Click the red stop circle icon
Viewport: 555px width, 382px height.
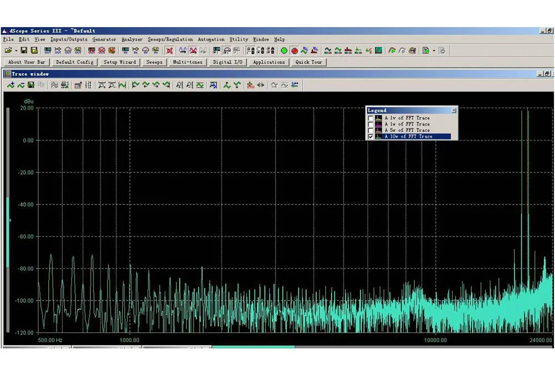pos(294,51)
